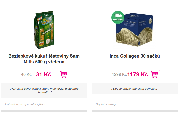Image resolution: width=179 pixels, height=115 pixels.
Task: Add Inca Collagen to the shopping cart
Action: [154, 75]
